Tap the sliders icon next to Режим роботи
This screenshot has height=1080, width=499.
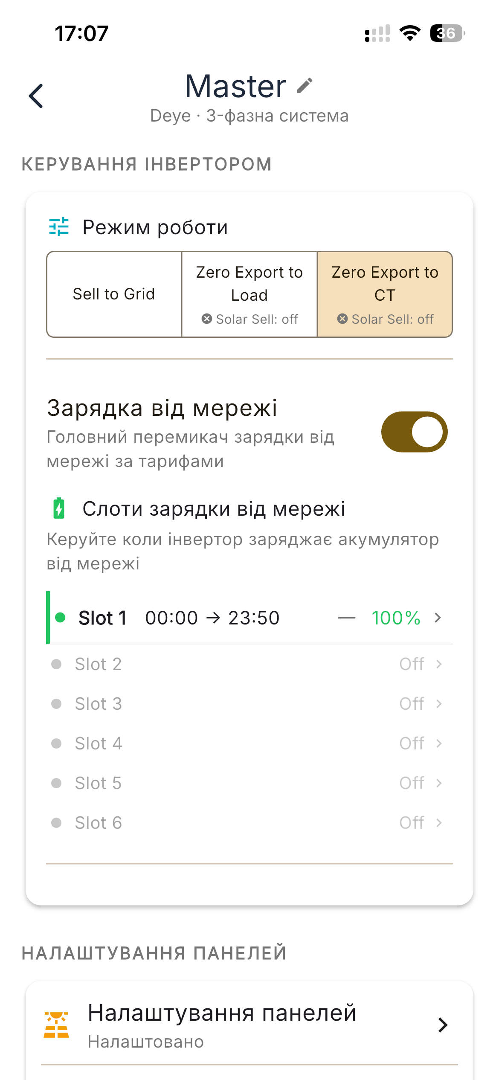point(59,226)
